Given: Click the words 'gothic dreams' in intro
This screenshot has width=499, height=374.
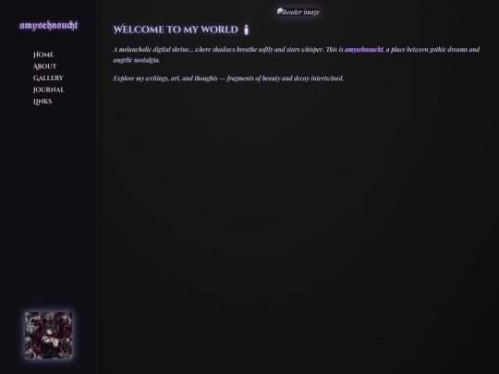Looking at the screenshot, I should pos(448,49).
